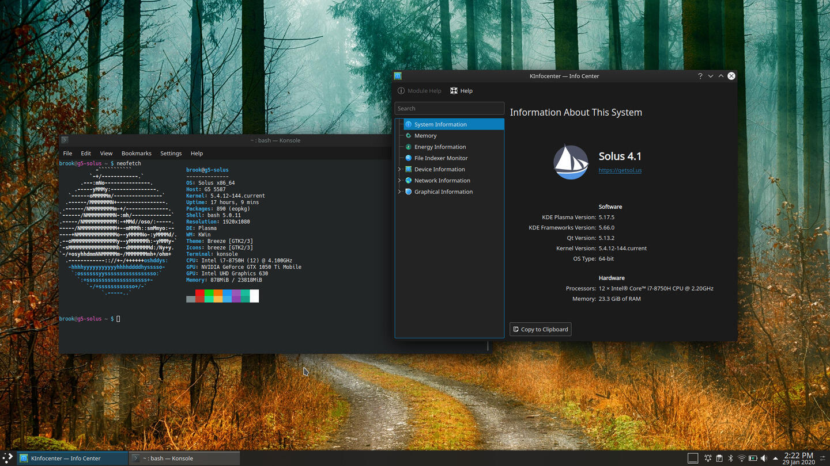The width and height of the screenshot is (830, 466).
Task: Focus the KInfocenter Search field
Action: (x=449, y=108)
